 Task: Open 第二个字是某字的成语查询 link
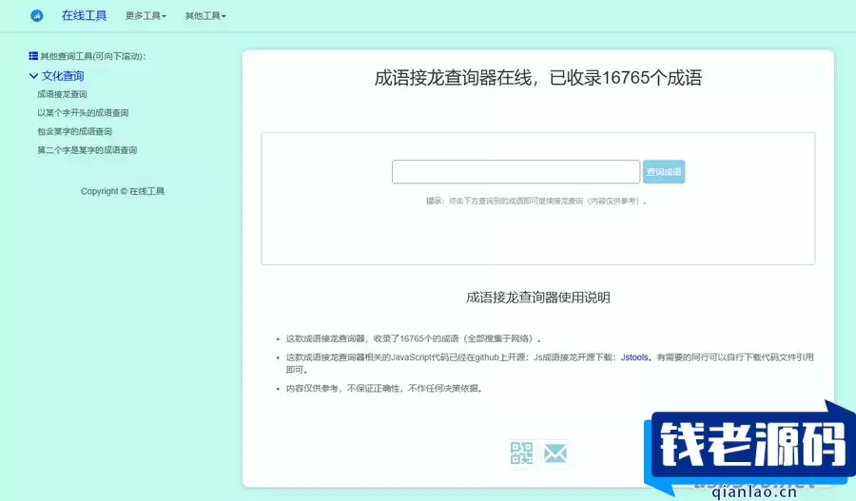(x=88, y=149)
